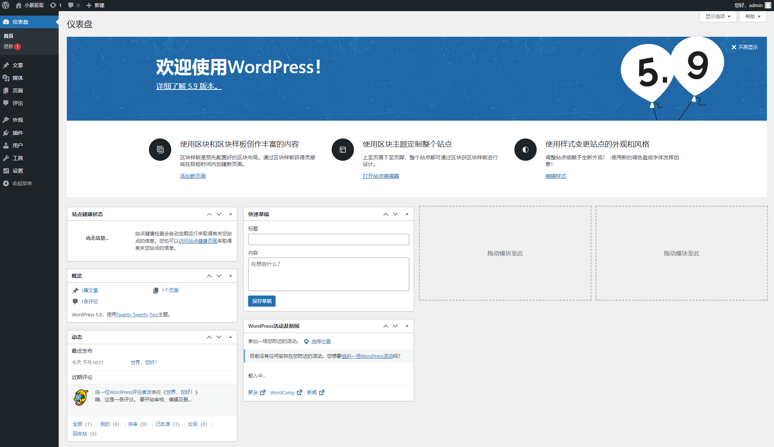The image size is (774, 447).
Task: Open the 组织一场WordPress活动 link
Action: pyautogui.click(x=367, y=356)
